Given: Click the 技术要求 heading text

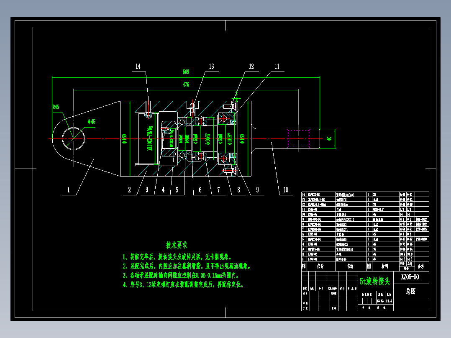Looking at the screenshot, I should pos(177,245).
